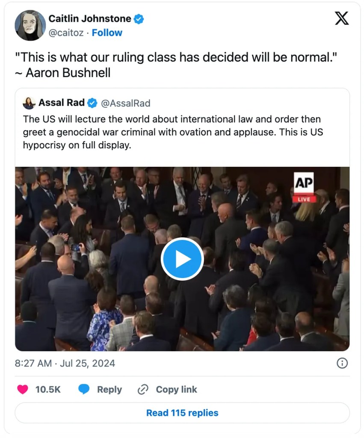Click the Read 115 replies button
The height and width of the screenshot is (438, 364).
pyautogui.click(x=182, y=413)
